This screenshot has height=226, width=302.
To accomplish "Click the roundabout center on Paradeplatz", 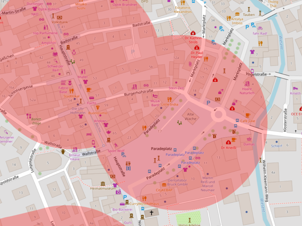I will pos(219,115).
